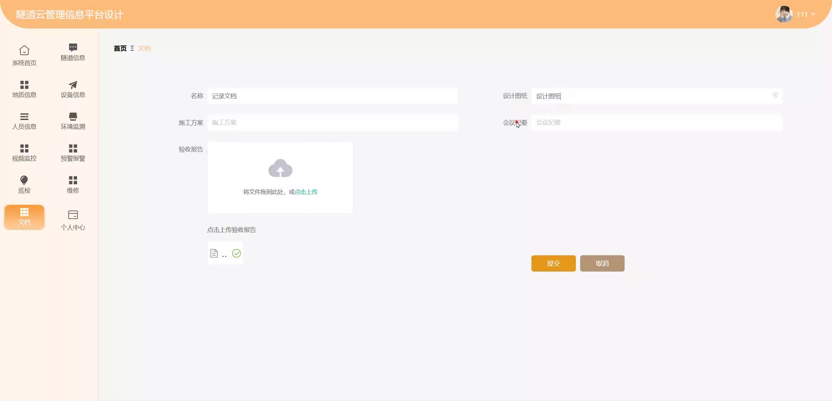Select the 设备信息 paper plane icon
The height and width of the screenshot is (401, 832).
[73, 85]
